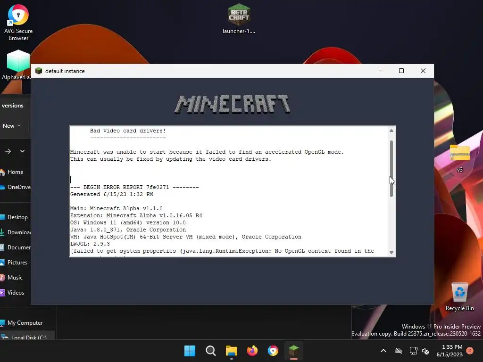Viewport: 483px width, 362px height.
Task: Open Pictures in File Explorer sidebar
Action: (x=15, y=262)
